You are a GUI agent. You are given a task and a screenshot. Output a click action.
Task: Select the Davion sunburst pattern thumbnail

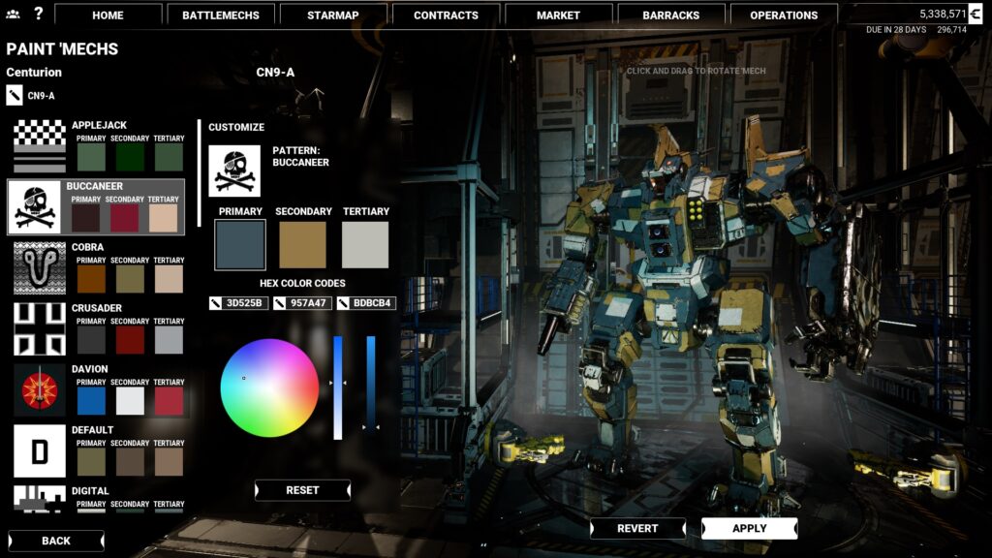[39, 389]
